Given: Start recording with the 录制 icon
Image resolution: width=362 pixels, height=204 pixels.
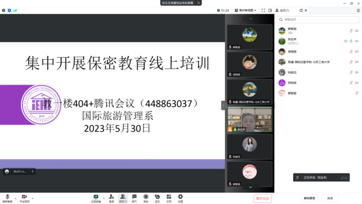Looking at the screenshot, I should [146, 197].
